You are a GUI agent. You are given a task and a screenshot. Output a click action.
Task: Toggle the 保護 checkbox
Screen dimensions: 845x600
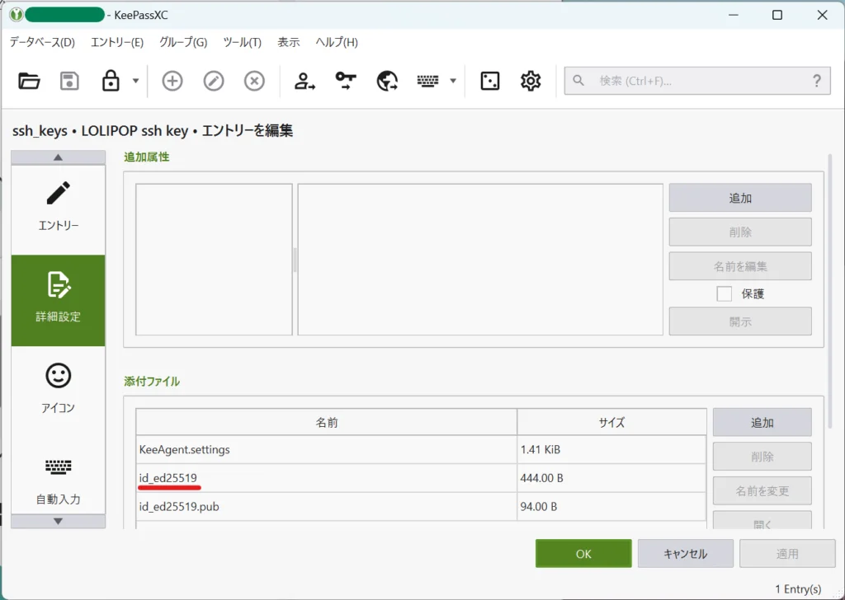[x=725, y=293]
